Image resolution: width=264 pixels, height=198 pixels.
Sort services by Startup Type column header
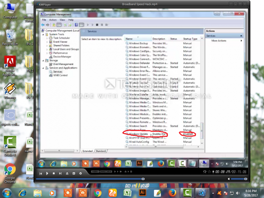pyautogui.click(x=191, y=39)
